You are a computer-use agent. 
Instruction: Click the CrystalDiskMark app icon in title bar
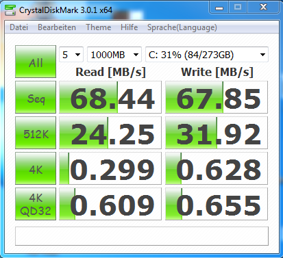click(10, 10)
